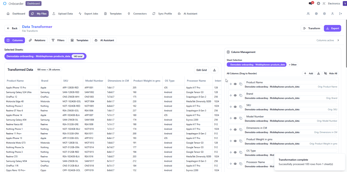This screenshot has height=172, width=347.
Task: Click the download icon beside Add button
Action: pos(319,74)
